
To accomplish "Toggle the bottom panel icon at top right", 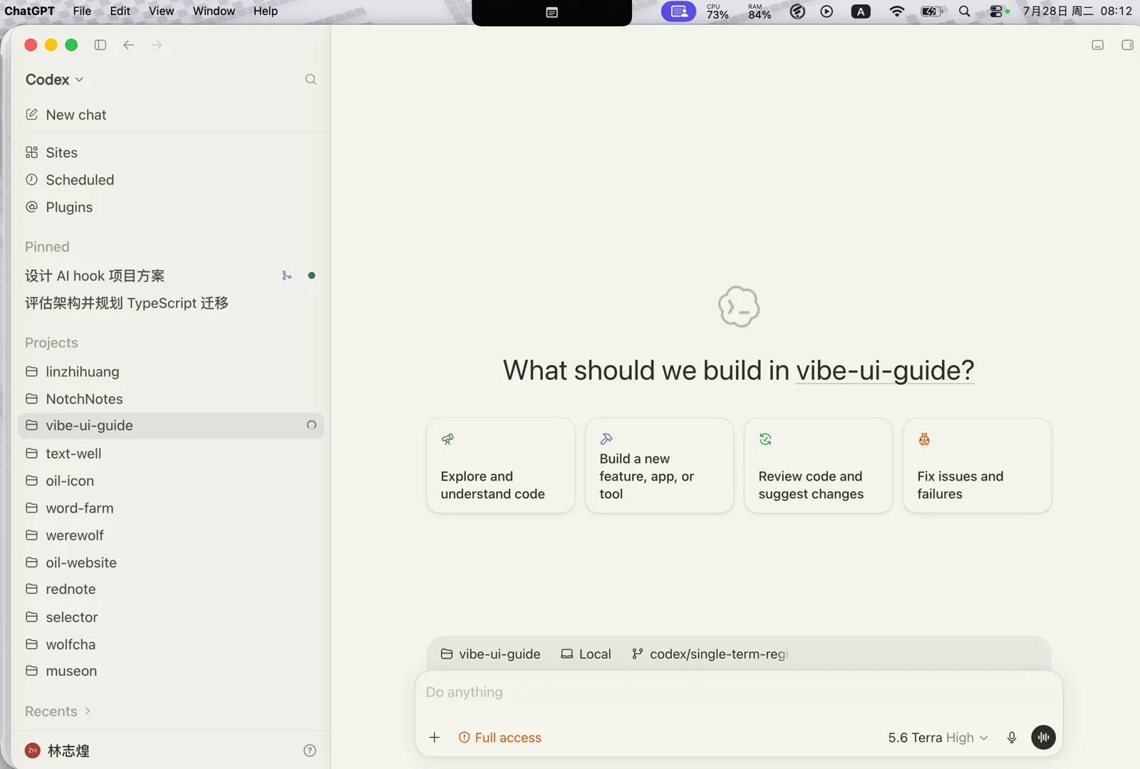I will tap(1098, 45).
